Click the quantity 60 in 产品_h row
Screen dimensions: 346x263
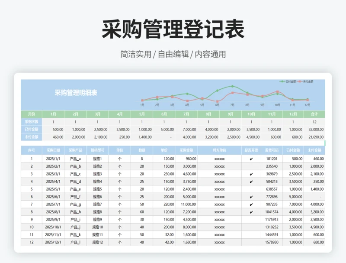(x=142, y=212)
